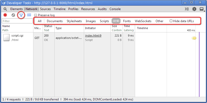The image size is (207, 103).
Task: Click the 394 ms load summary text
Action: [98, 99]
